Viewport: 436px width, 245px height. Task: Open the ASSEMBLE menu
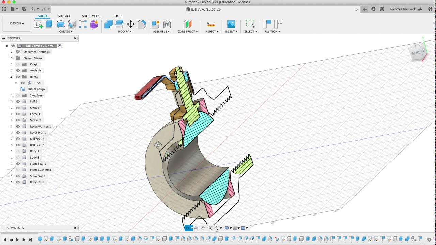point(161,32)
